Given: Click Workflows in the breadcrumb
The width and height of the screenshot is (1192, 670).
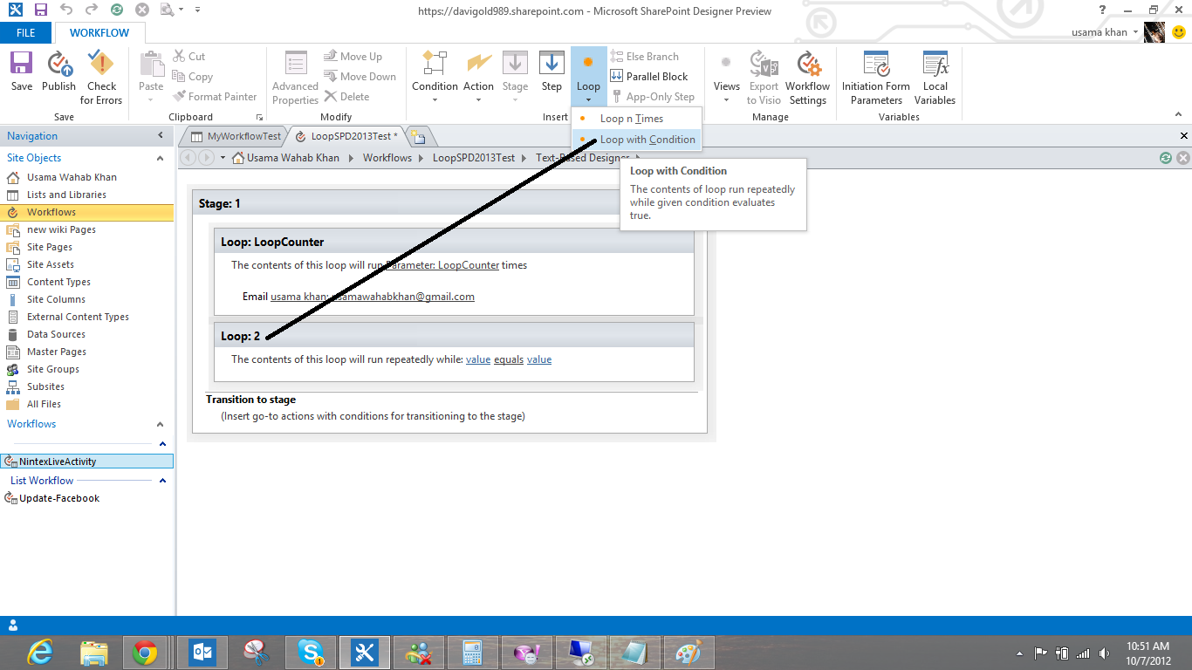Looking at the screenshot, I should click(387, 158).
